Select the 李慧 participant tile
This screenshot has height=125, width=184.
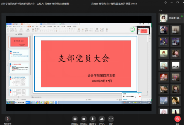click(x=176, y=101)
